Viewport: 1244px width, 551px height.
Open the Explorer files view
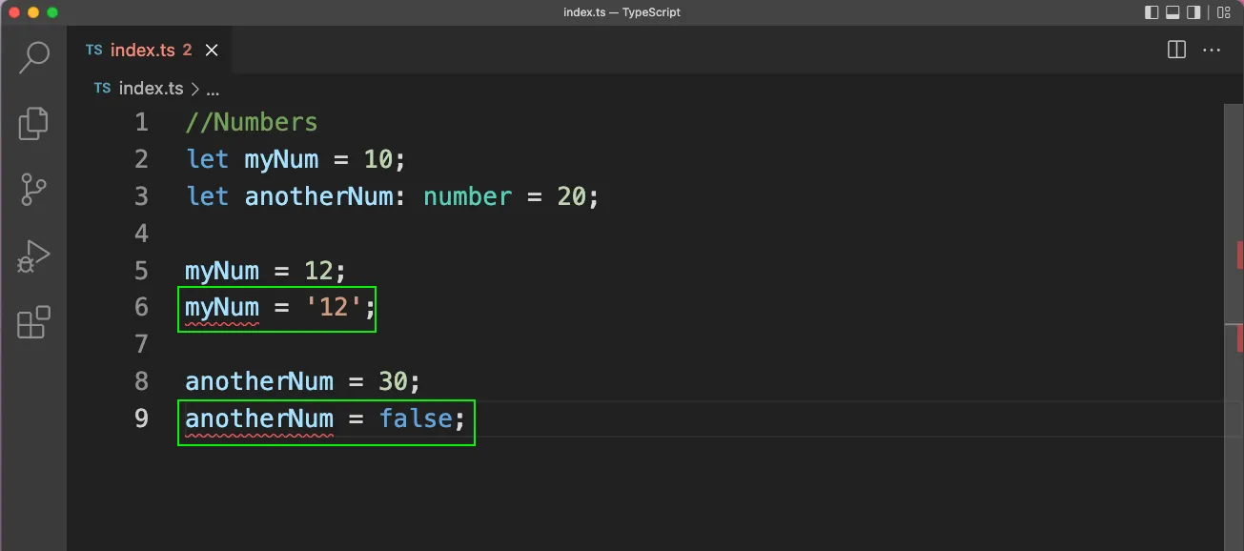pyautogui.click(x=33, y=123)
